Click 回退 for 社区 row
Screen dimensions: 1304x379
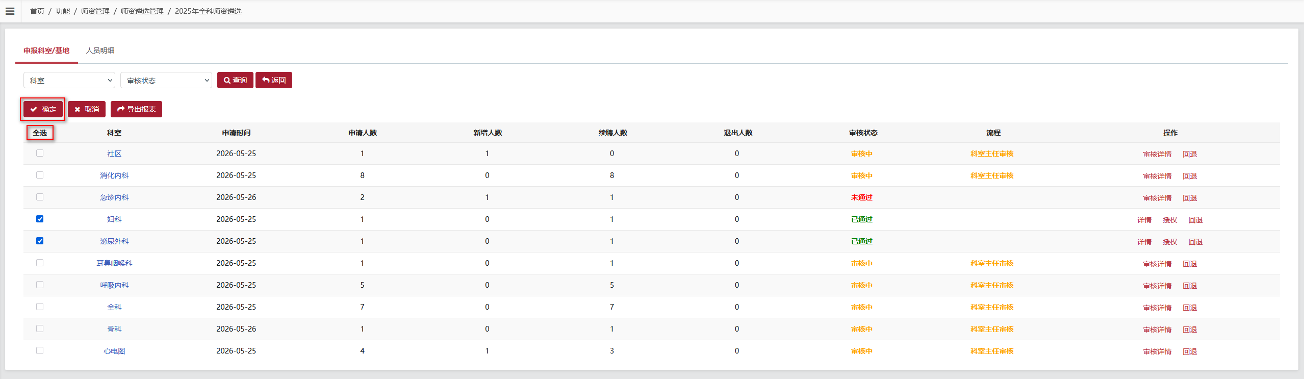point(1190,154)
